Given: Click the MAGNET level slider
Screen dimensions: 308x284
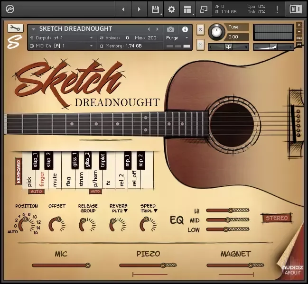Looking at the screenshot, I should tap(235, 266).
